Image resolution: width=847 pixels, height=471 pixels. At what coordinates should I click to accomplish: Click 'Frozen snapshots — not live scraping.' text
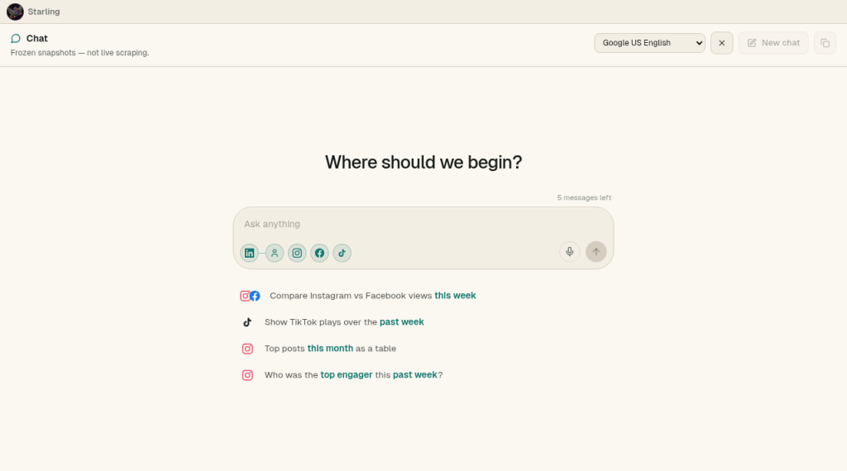tap(80, 53)
